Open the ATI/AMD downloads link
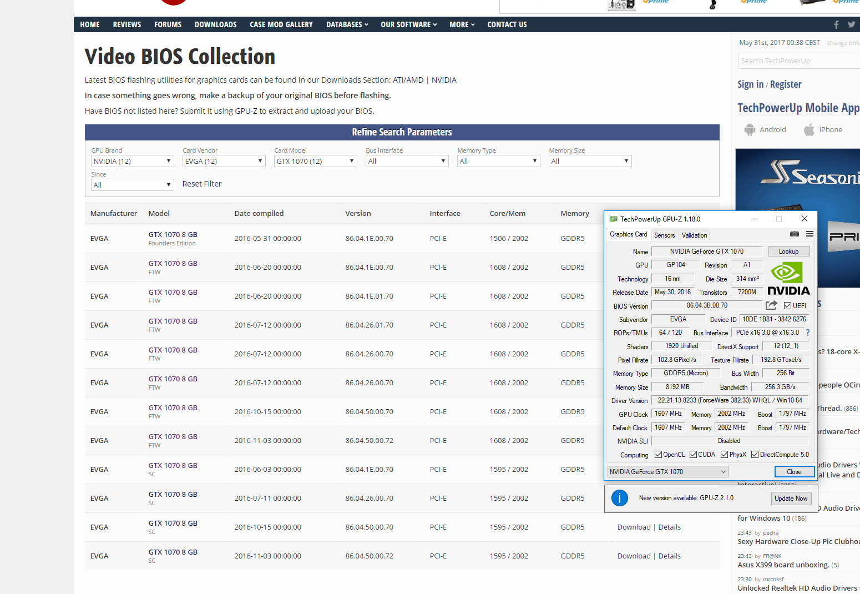The image size is (860, 594). (408, 80)
